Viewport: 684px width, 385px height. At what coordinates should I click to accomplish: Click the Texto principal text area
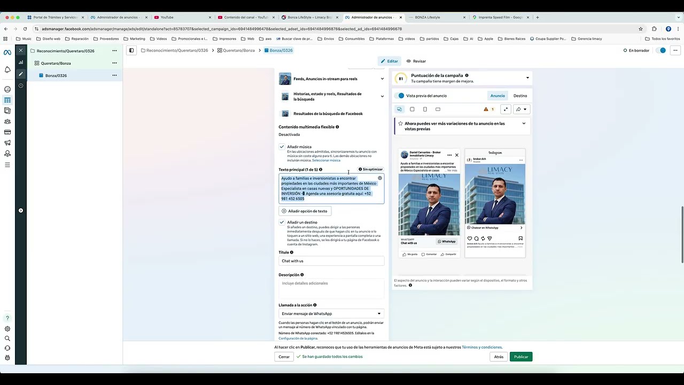(331, 189)
